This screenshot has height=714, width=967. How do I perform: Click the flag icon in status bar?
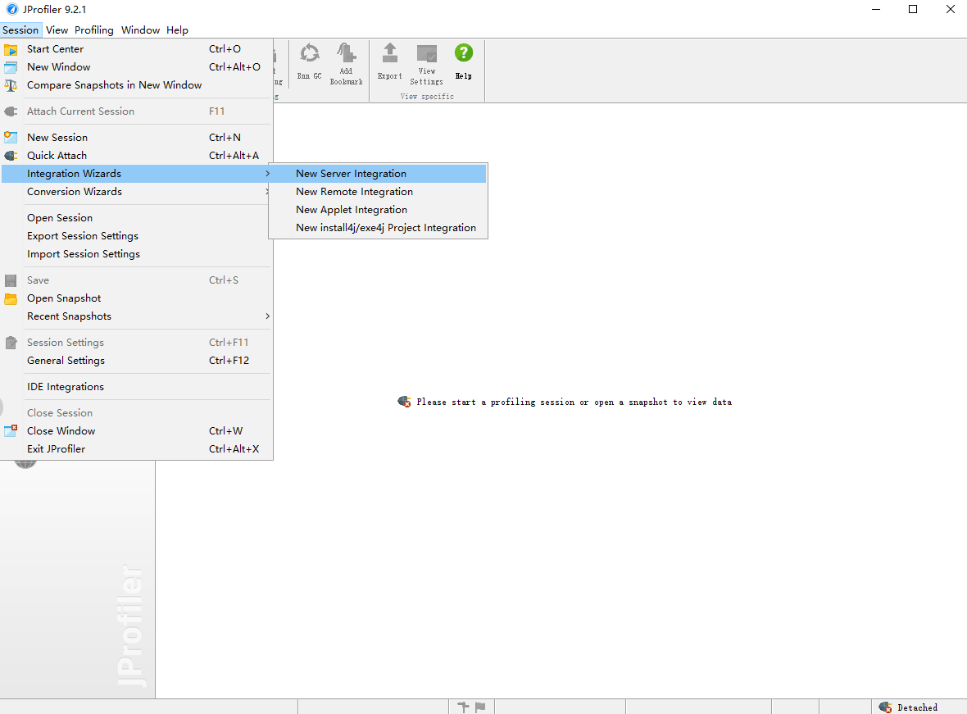coord(480,707)
